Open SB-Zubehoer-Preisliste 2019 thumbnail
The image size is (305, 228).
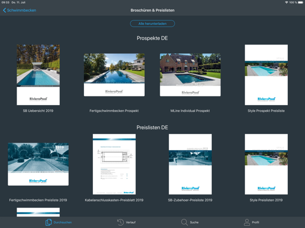point(190,164)
